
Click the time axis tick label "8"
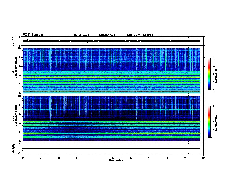click(x=167, y=158)
